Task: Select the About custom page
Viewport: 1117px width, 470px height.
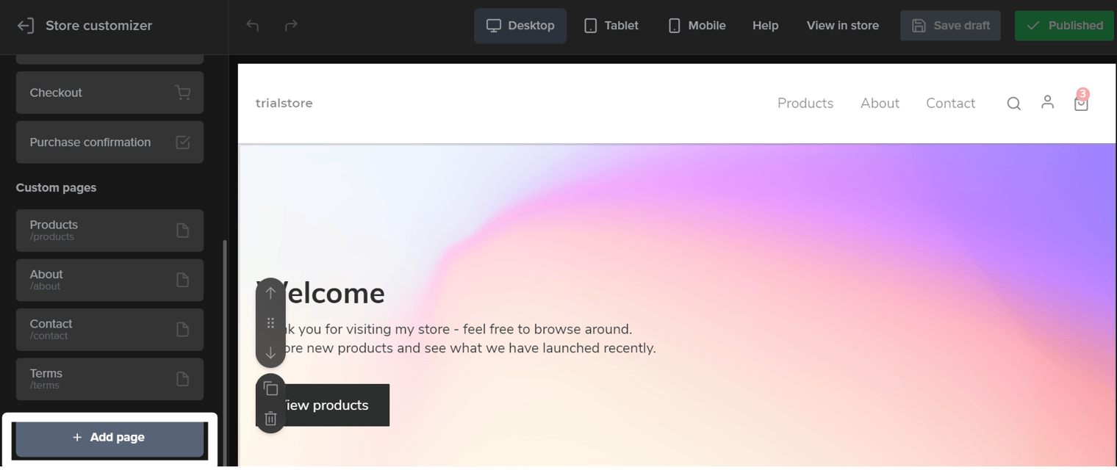Action: [109, 280]
